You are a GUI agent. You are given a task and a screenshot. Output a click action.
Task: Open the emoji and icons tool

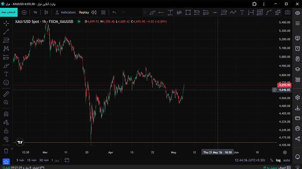[x=6, y=83]
